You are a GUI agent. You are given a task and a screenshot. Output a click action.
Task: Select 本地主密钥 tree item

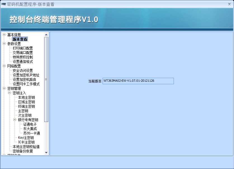(x=26, y=97)
